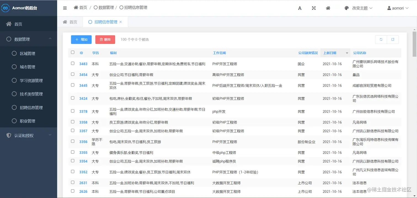This screenshot has width=417, height=198.
Task: Click the 成都容深旺贸易有限公司 company cell
Action: click(372, 86)
